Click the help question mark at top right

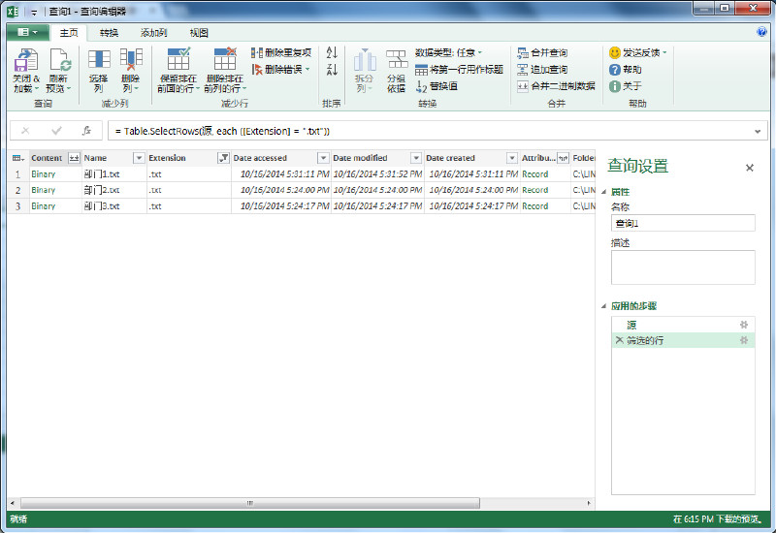pyautogui.click(x=761, y=32)
